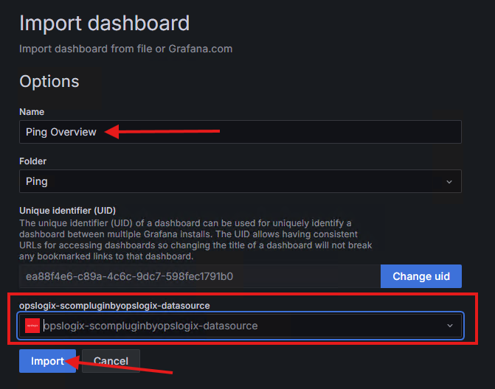Viewport: 495px width, 389px height.
Task: Expand the Folder dropdown chevron arrow
Action: click(449, 181)
